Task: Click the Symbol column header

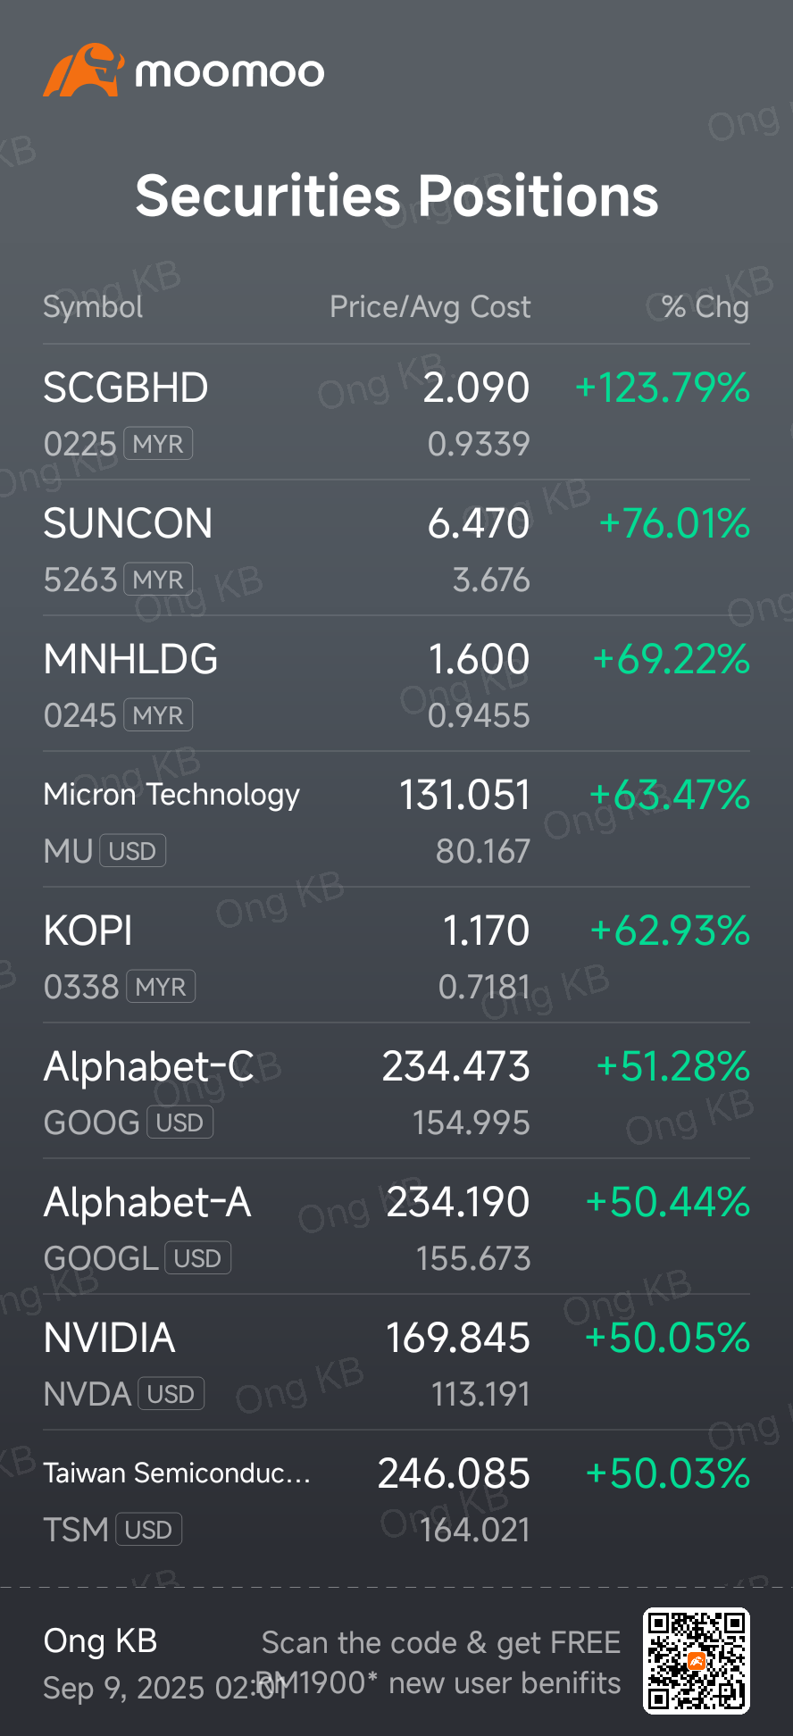Action: point(93,307)
